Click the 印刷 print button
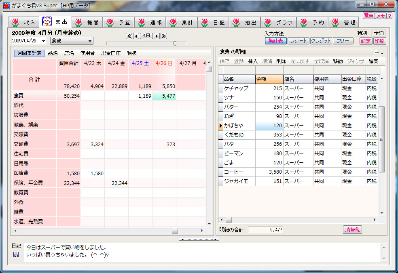The image size is (398, 273). click(x=379, y=41)
